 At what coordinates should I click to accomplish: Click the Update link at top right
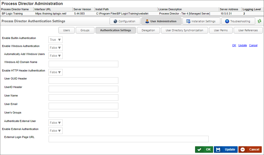[242, 45]
